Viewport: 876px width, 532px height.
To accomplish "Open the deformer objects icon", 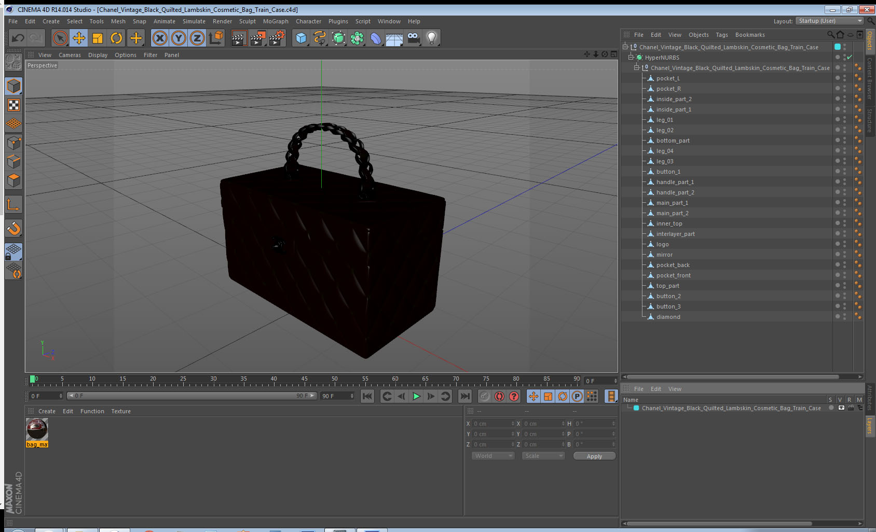I will tap(376, 38).
